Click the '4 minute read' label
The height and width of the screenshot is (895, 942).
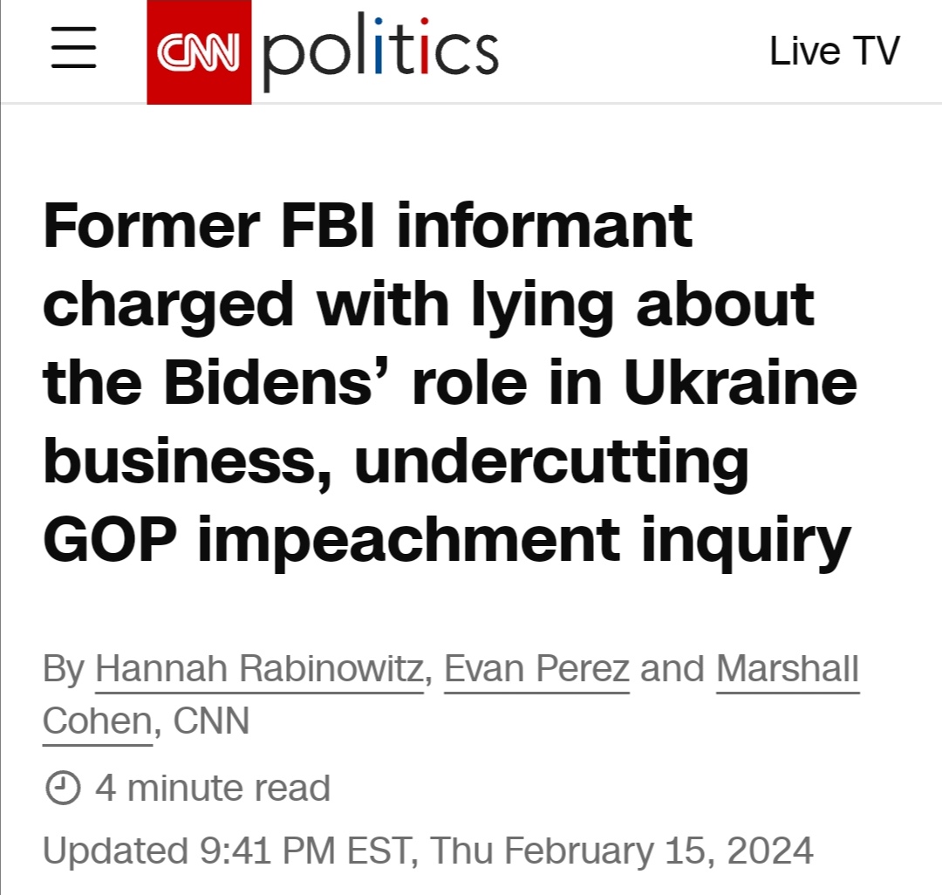coord(213,788)
